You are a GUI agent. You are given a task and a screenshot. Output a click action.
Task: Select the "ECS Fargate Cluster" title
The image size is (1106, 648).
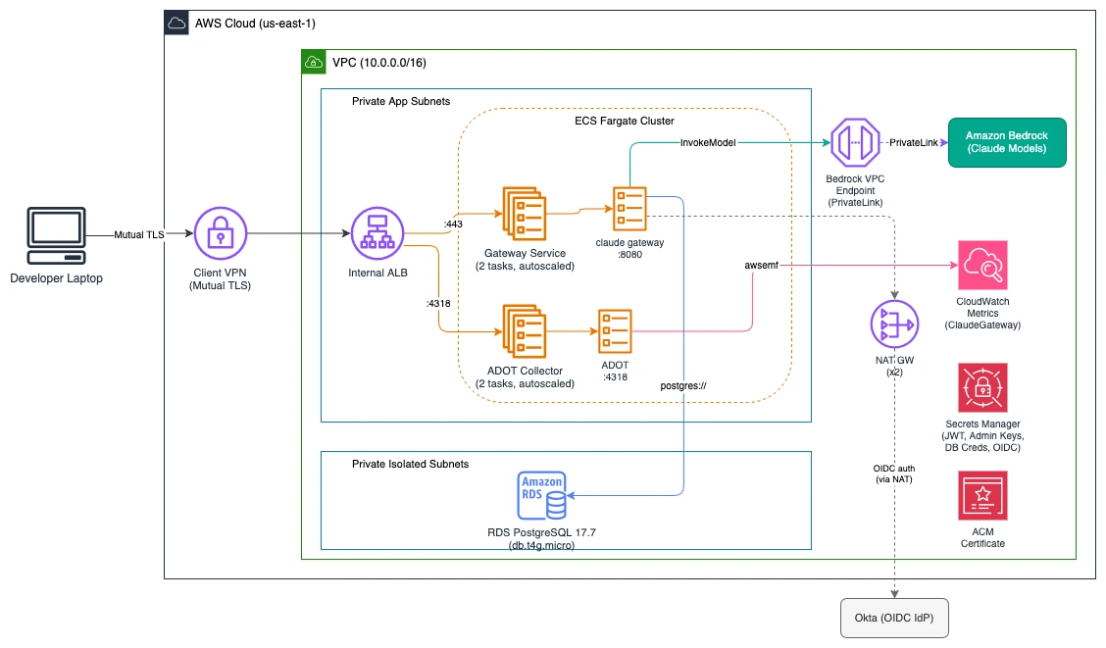pos(625,122)
